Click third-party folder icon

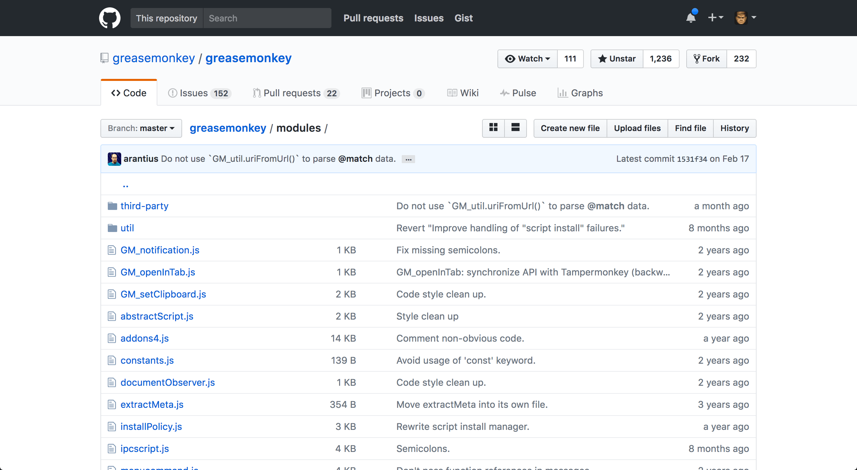tap(112, 206)
